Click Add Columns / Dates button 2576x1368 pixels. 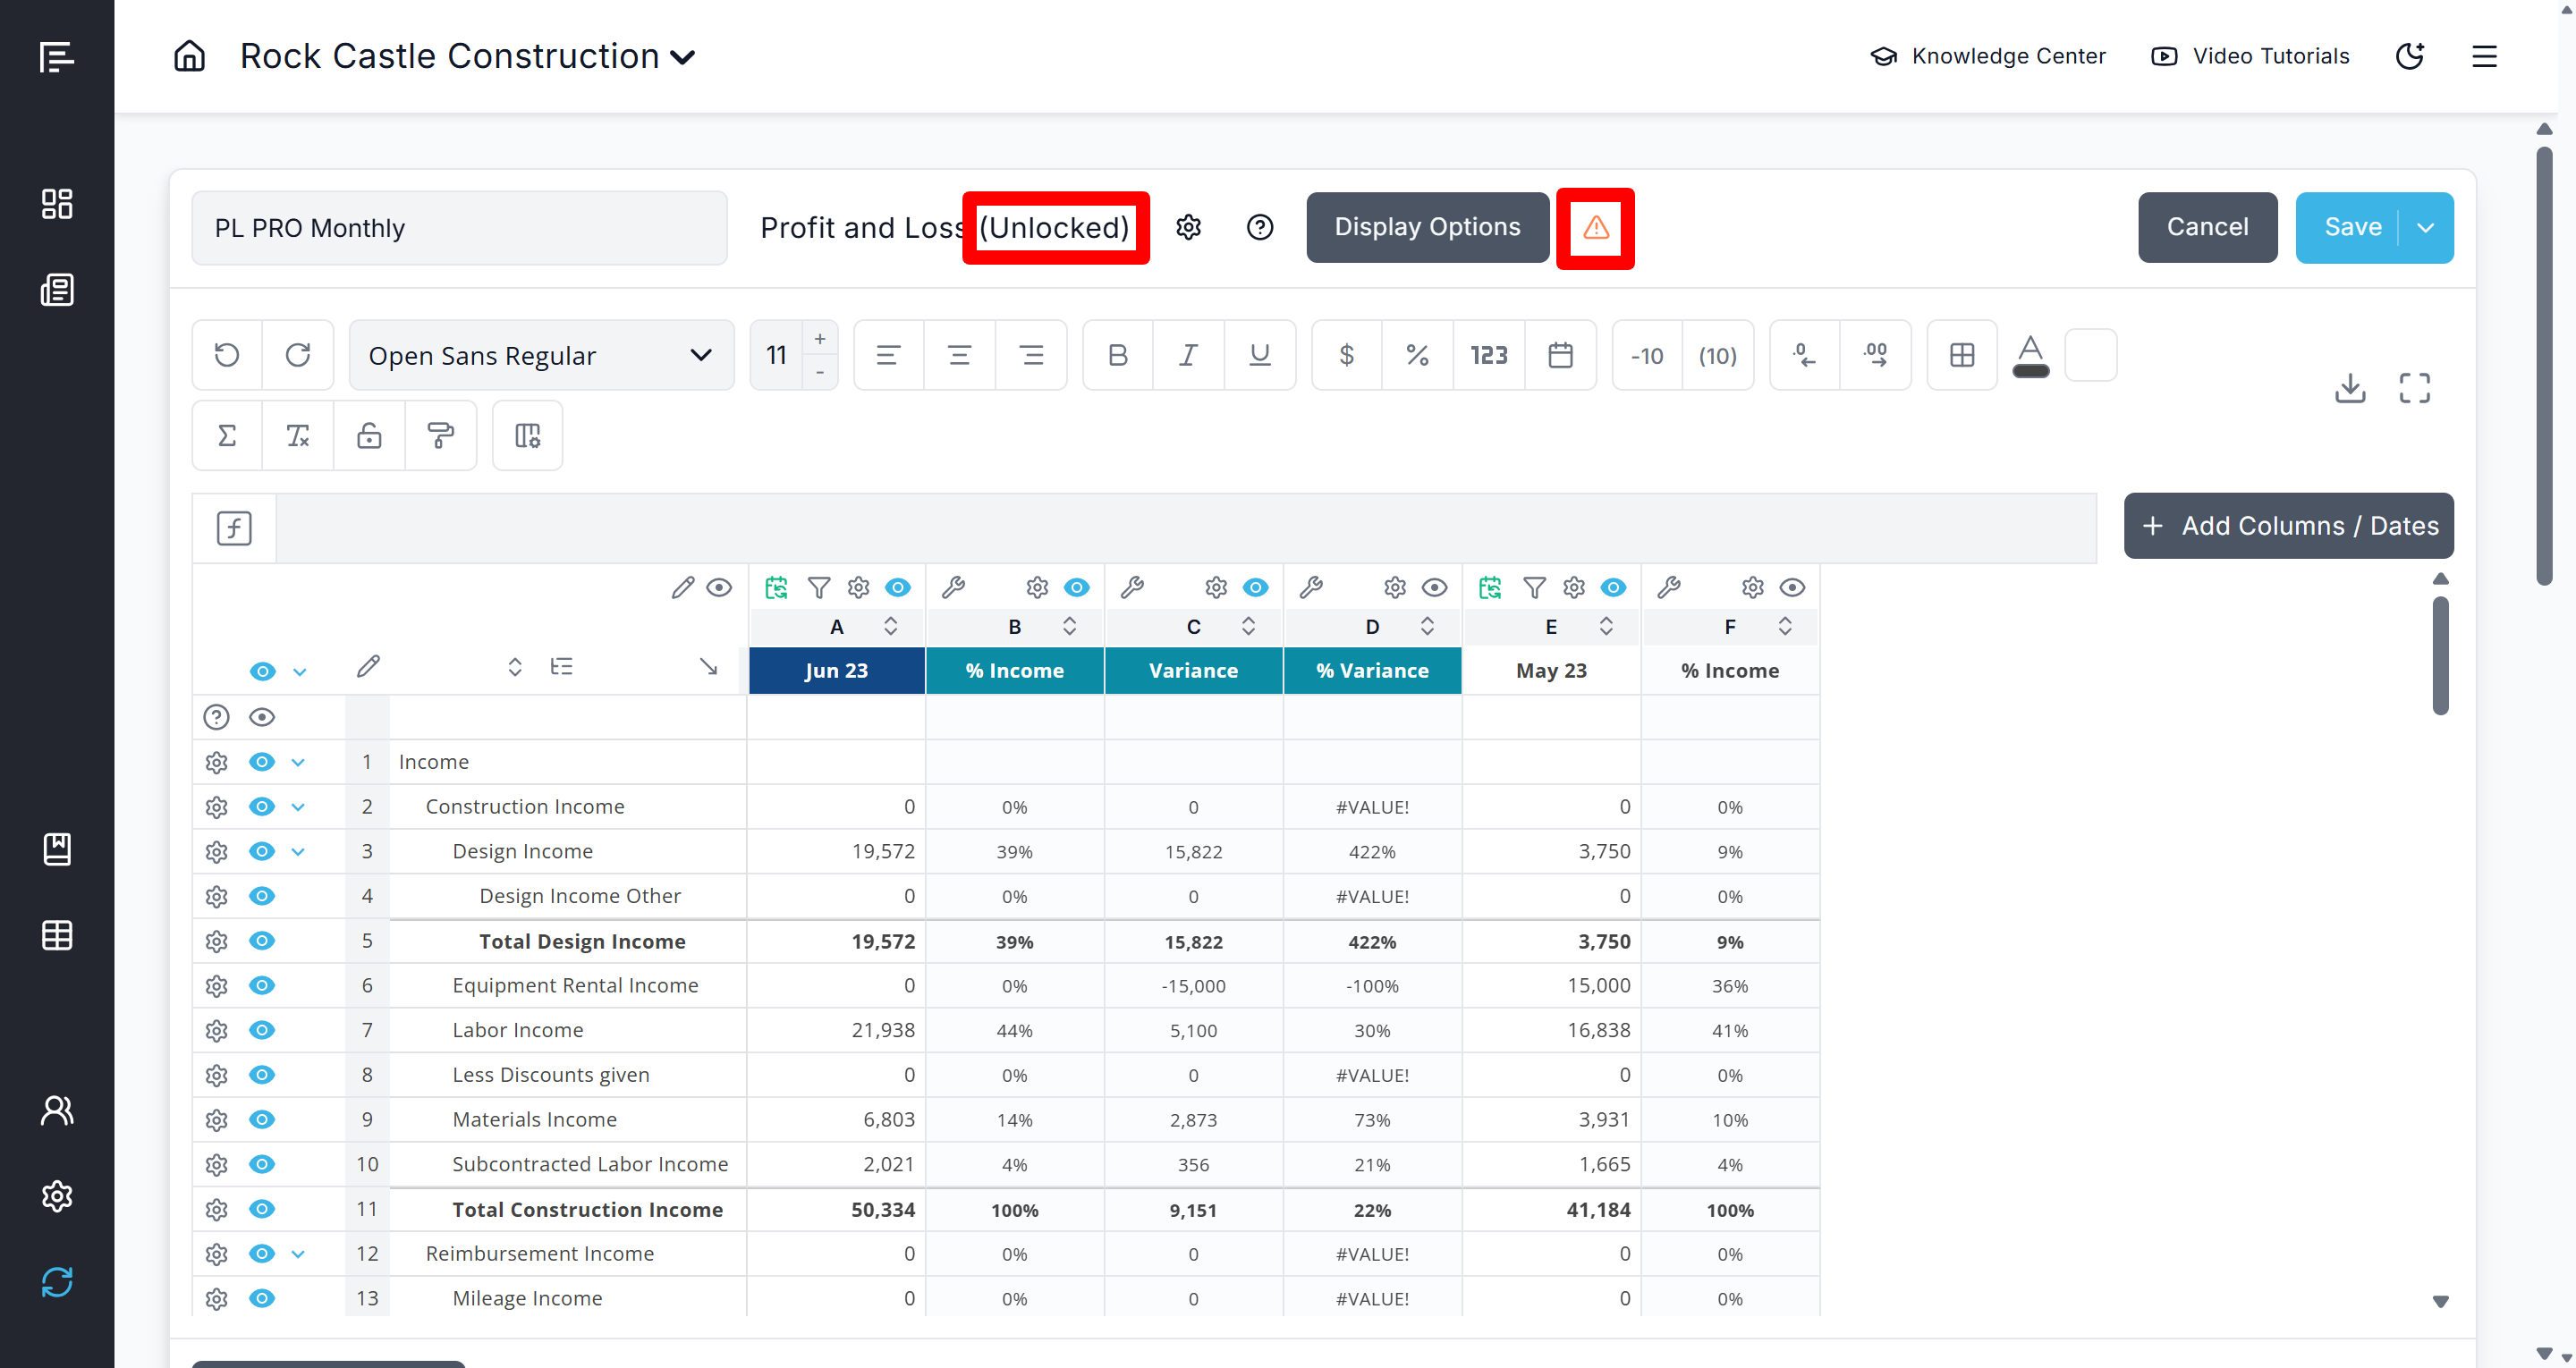2288,526
